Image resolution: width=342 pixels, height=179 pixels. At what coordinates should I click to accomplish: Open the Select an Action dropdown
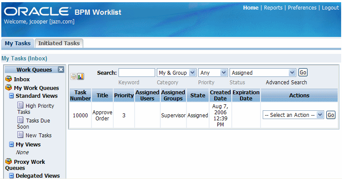click(x=293, y=115)
